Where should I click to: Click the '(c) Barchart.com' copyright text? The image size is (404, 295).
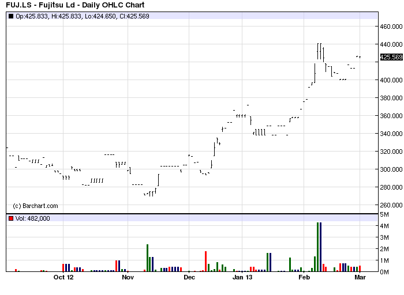click(x=35, y=206)
